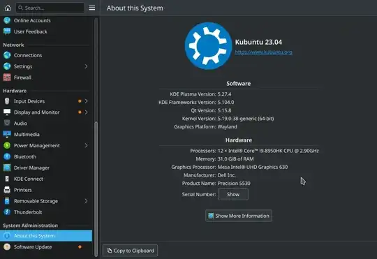Open the Driver Manager icon
The image size is (377, 259).
(7, 168)
